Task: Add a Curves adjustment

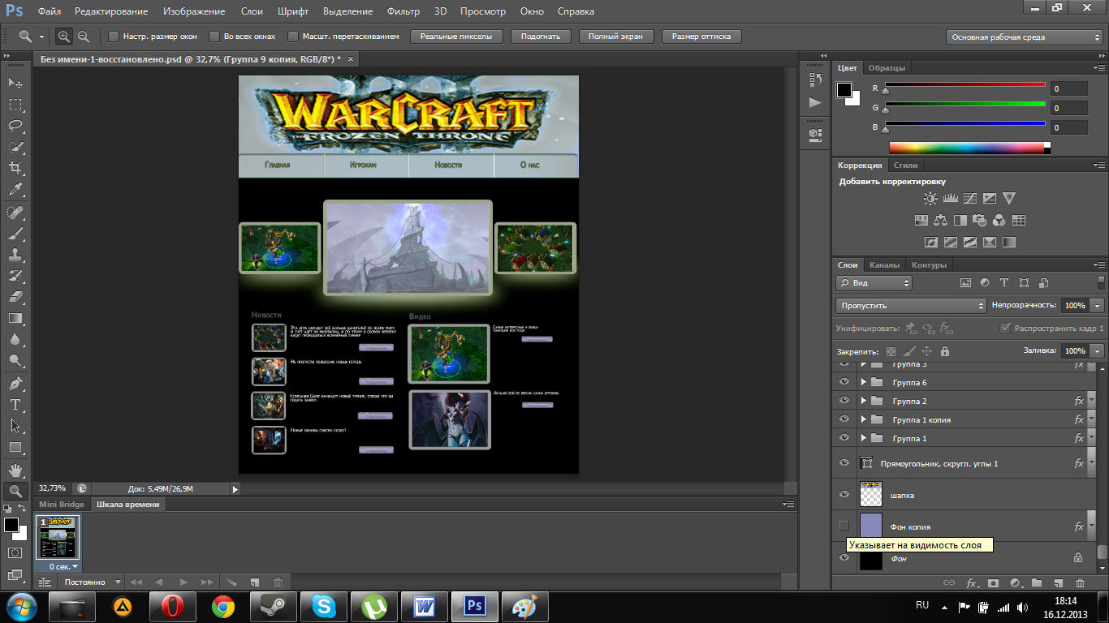Action: (969, 198)
